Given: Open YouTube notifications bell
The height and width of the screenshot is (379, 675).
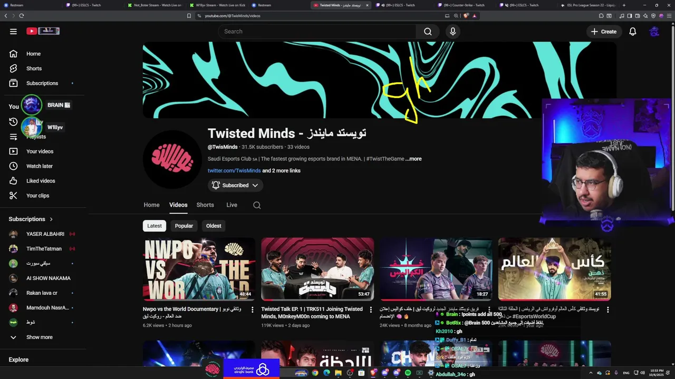Looking at the screenshot, I should 633,32.
